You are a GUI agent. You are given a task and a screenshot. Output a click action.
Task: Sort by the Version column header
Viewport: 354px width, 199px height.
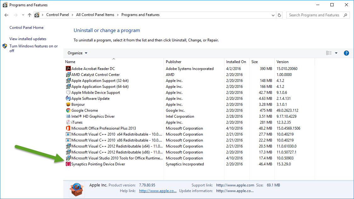tap(295, 62)
